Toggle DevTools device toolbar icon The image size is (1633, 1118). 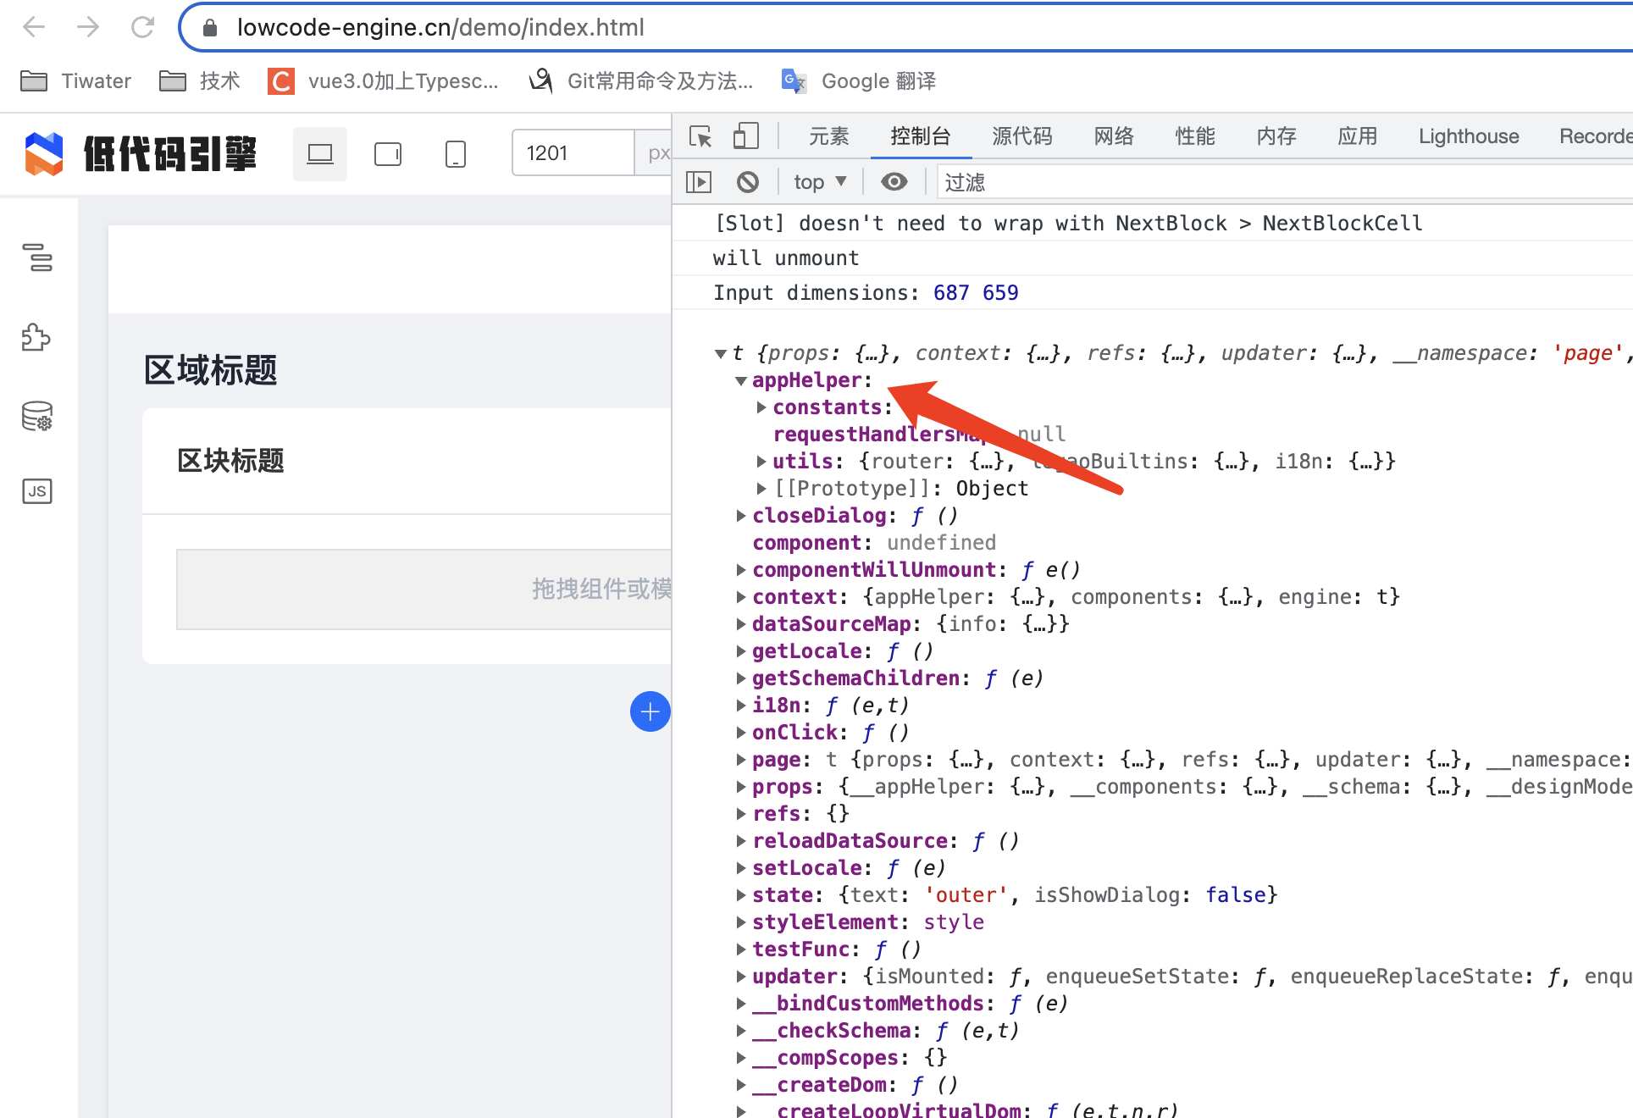[745, 136]
